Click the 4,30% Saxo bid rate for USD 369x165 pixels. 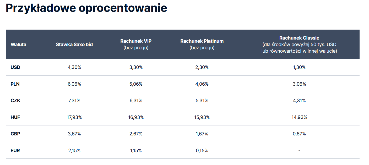coord(74,67)
